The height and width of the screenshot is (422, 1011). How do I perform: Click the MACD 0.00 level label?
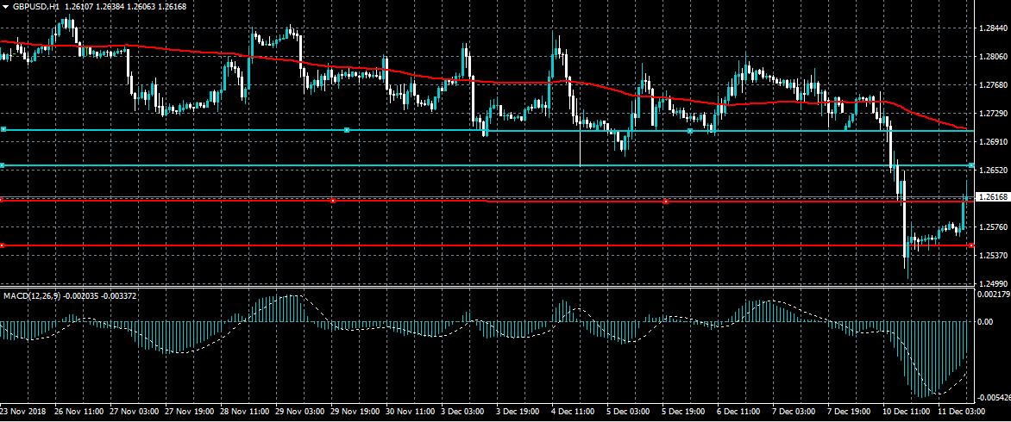(984, 321)
